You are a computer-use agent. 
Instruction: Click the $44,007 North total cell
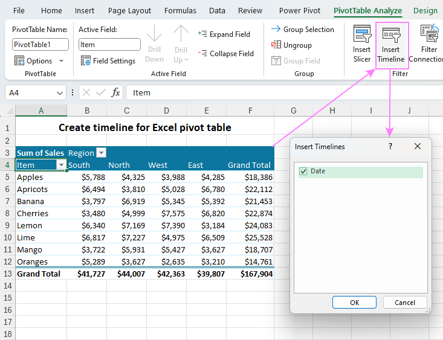pos(126,274)
